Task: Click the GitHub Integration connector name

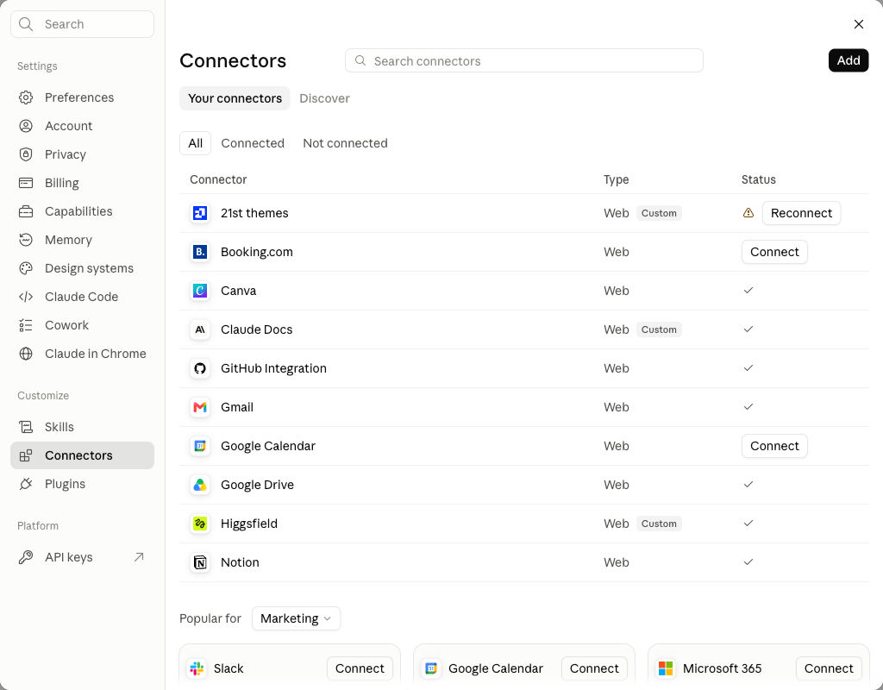Action: tap(273, 368)
